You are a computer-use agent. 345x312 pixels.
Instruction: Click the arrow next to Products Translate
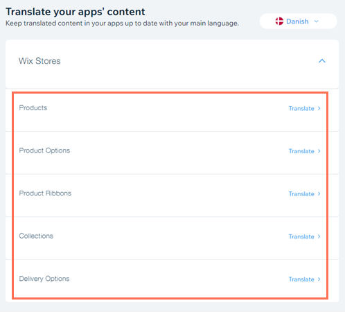coord(319,108)
